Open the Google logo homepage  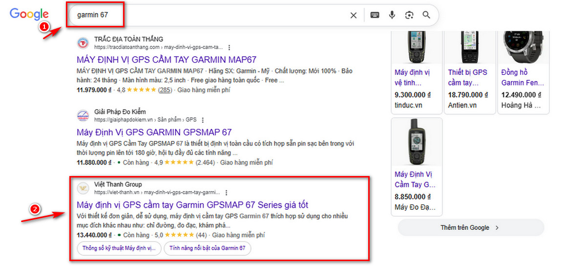[29, 14]
